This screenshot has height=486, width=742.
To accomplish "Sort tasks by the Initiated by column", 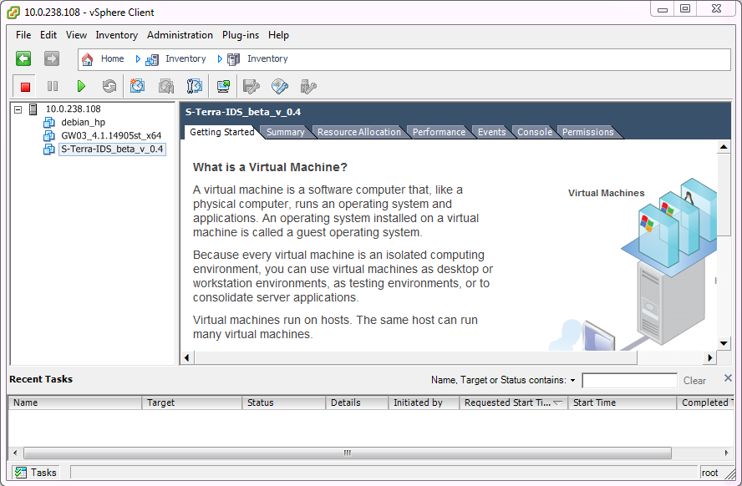I will tap(424, 402).
